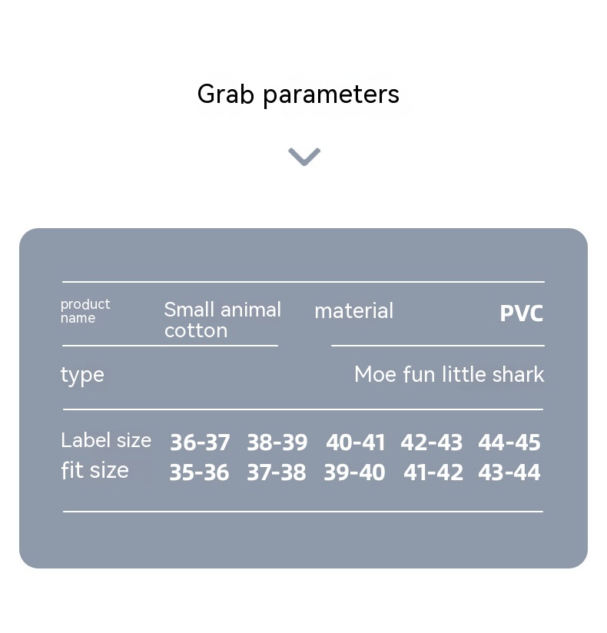Select the "PVC" material value
Screen dimensions: 607x633
coord(521,313)
